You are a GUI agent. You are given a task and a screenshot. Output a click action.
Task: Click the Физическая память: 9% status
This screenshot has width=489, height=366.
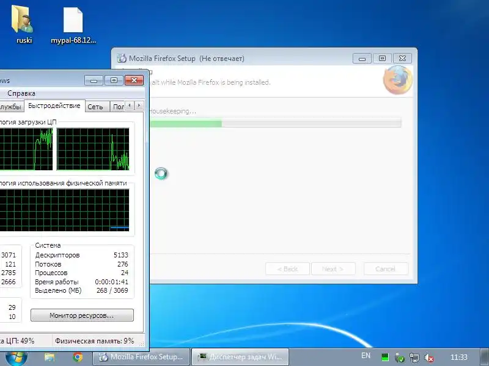coord(95,341)
